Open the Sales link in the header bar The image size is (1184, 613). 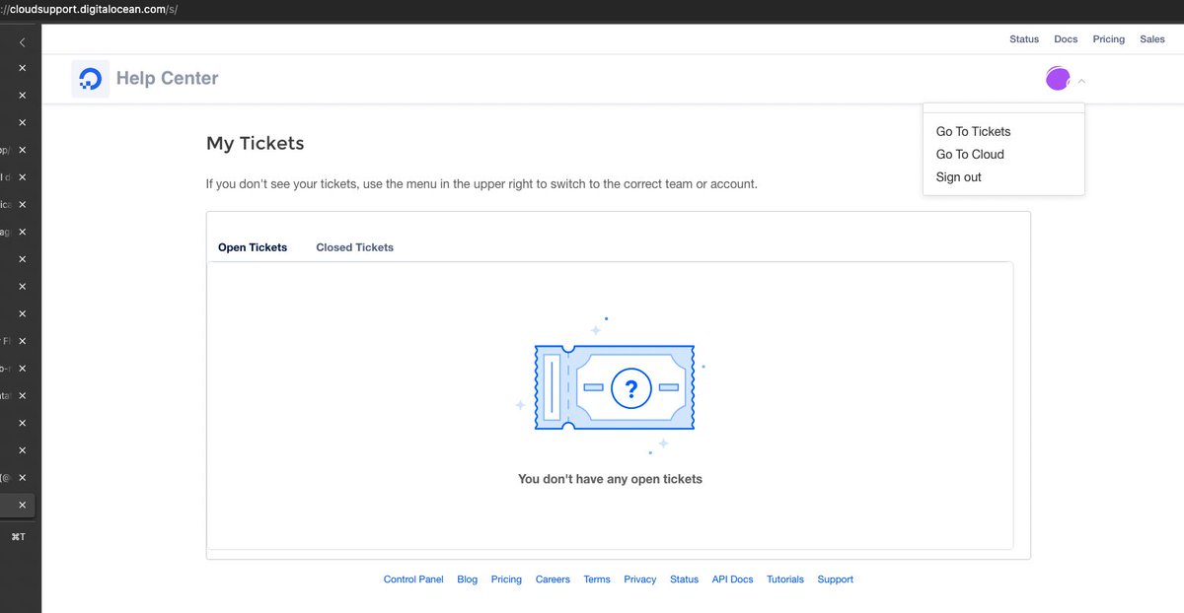(x=1152, y=39)
